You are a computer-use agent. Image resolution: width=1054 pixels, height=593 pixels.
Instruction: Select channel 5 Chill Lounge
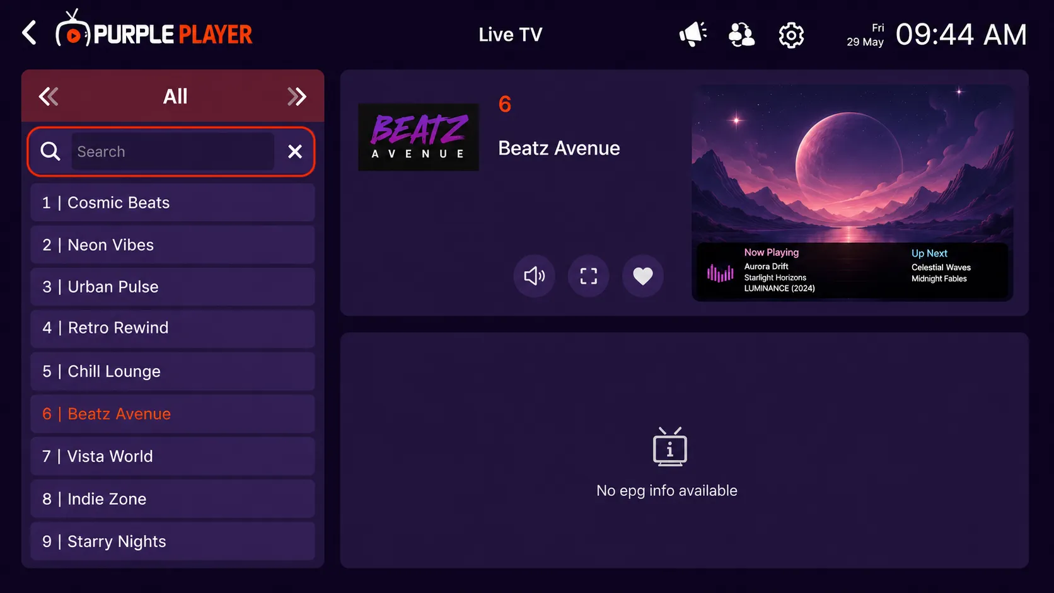point(173,371)
